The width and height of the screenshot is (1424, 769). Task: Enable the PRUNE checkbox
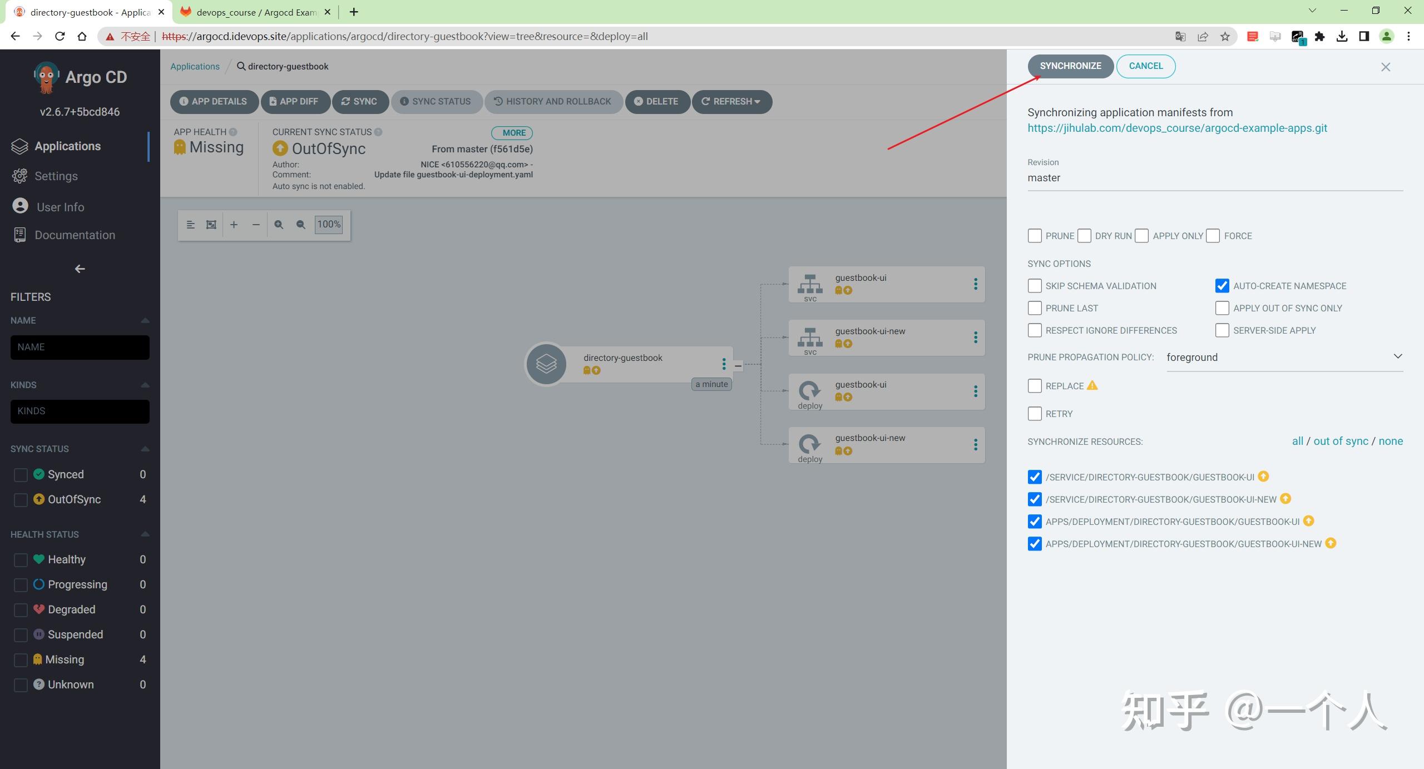(1035, 236)
